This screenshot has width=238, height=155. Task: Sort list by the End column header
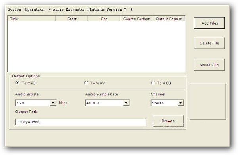tap(104, 19)
